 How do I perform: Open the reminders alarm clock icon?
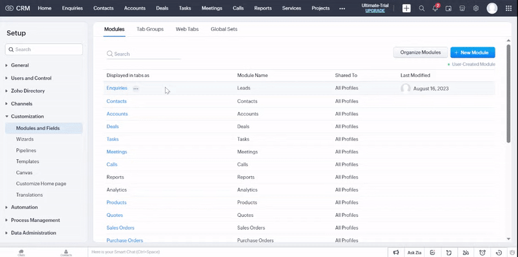(482, 252)
